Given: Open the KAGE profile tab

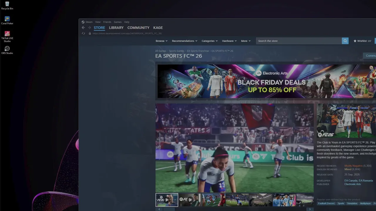Looking at the screenshot, I should tap(158, 28).
